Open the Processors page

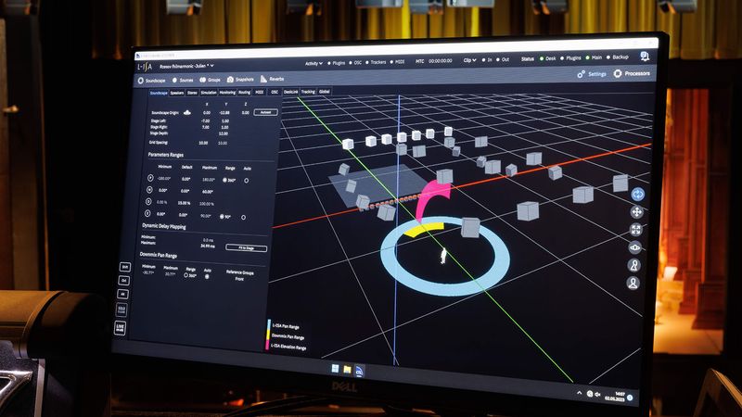click(632, 73)
